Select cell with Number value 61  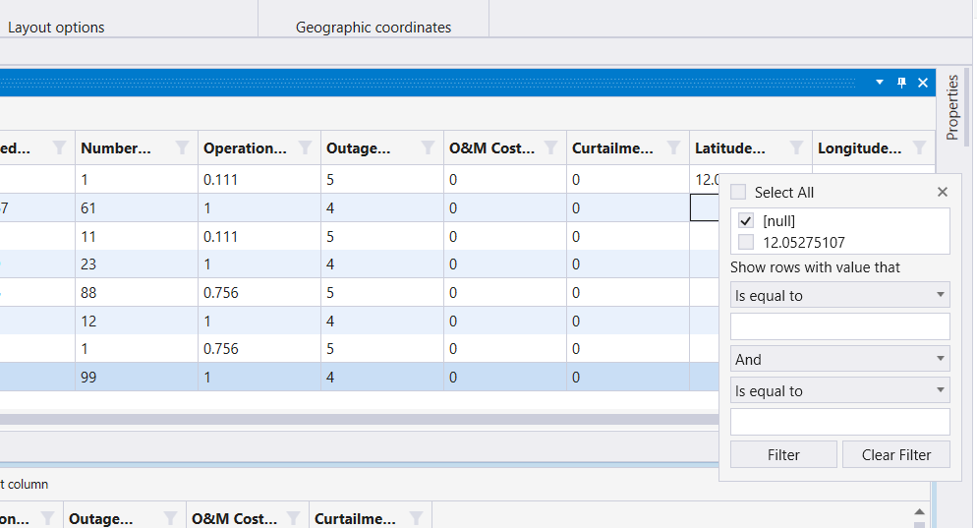(x=137, y=207)
